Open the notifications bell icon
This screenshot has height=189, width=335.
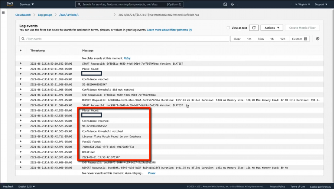(232, 4)
